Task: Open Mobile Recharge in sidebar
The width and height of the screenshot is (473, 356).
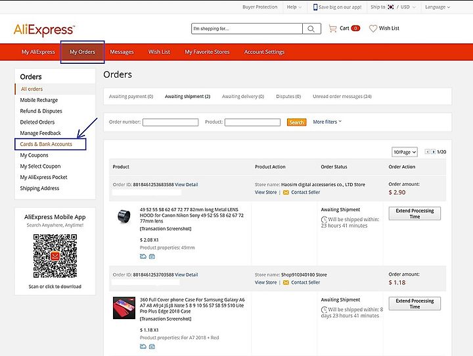Action: pyautogui.click(x=39, y=100)
